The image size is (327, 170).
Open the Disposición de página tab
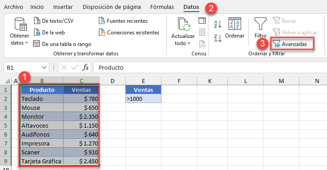pyautogui.click(x=111, y=7)
